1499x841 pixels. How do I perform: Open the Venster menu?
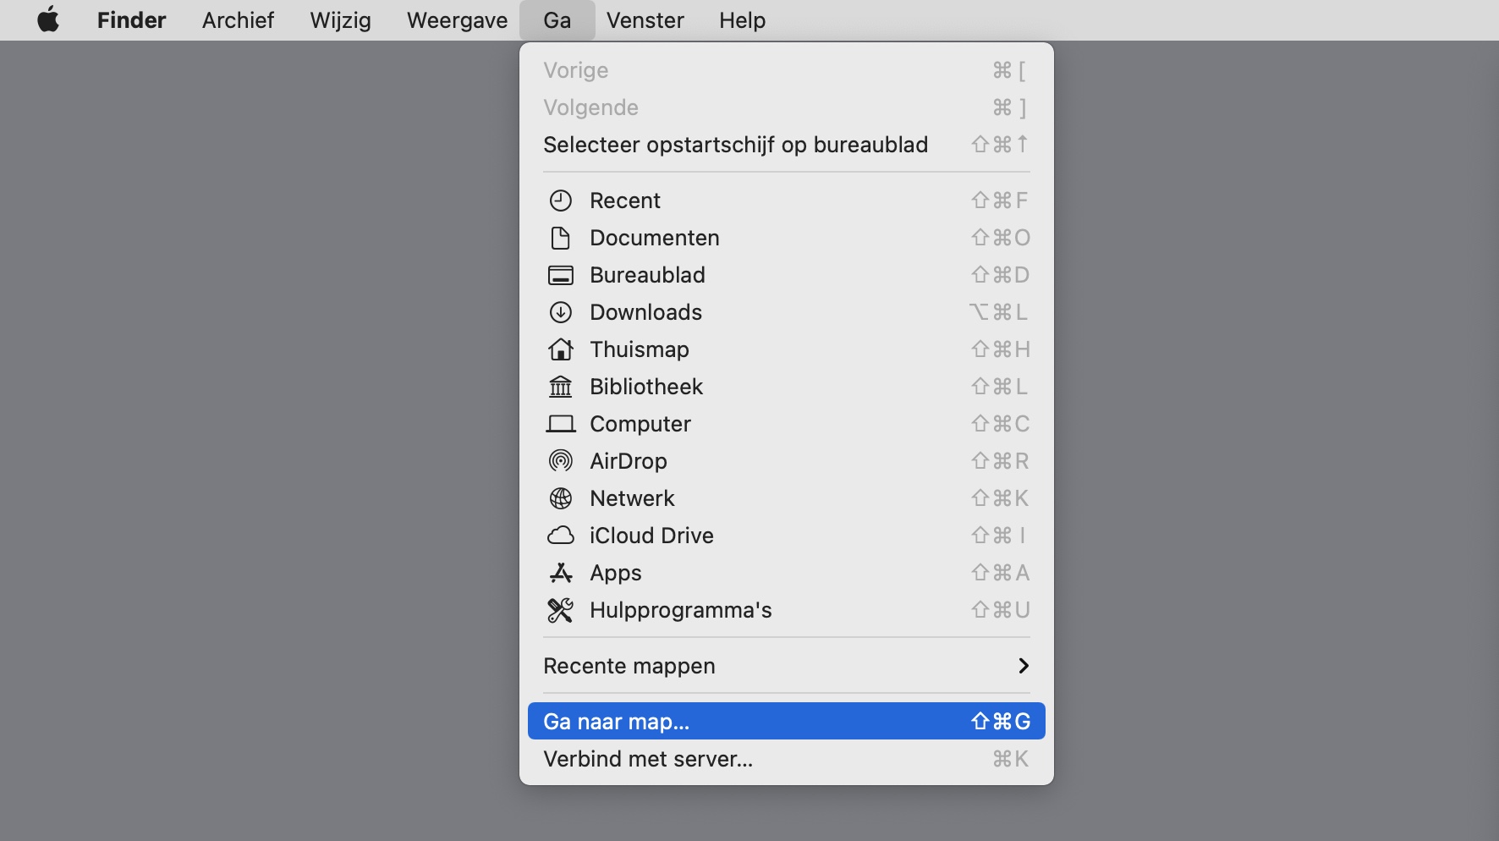(645, 20)
